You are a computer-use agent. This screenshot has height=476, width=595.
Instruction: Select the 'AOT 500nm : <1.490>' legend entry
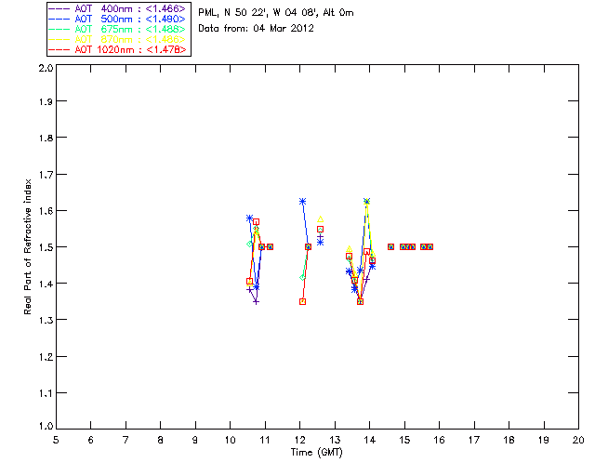117,19
